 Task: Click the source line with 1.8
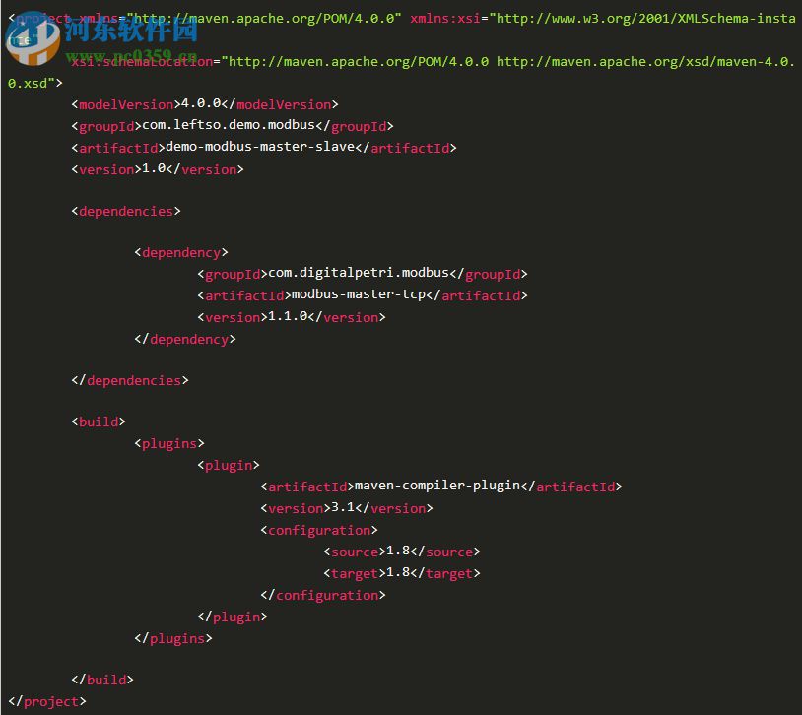click(402, 552)
